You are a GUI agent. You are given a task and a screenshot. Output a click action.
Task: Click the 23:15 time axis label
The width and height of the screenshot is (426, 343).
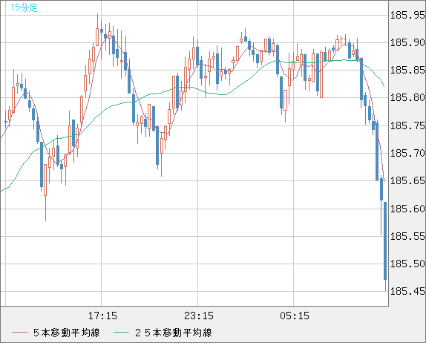(199, 316)
